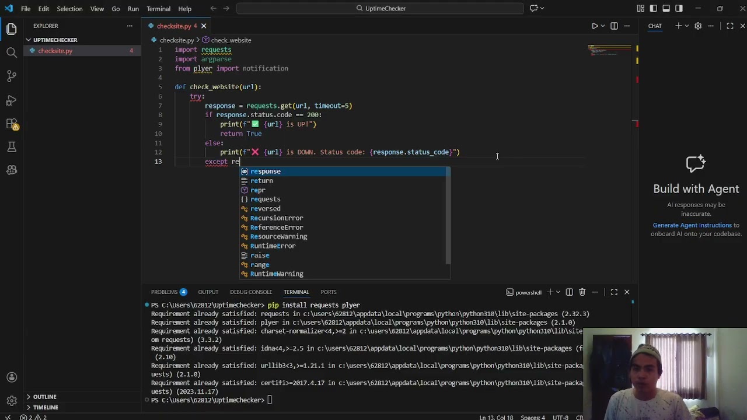Open the Help menu
The image size is (747, 420).
(184, 9)
